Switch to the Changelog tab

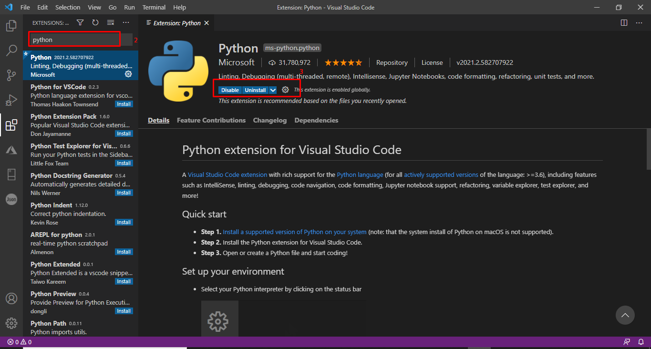[270, 121]
